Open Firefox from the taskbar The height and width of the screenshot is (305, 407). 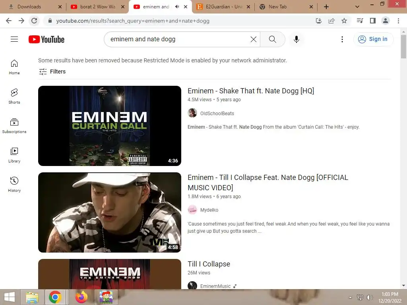pyautogui.click(x=81, y=297)
